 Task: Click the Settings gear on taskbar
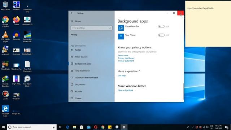click(x=124, y=127)
